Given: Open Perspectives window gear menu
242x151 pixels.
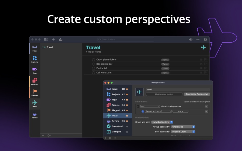Looking at the screenshot, I should [110, 138].
